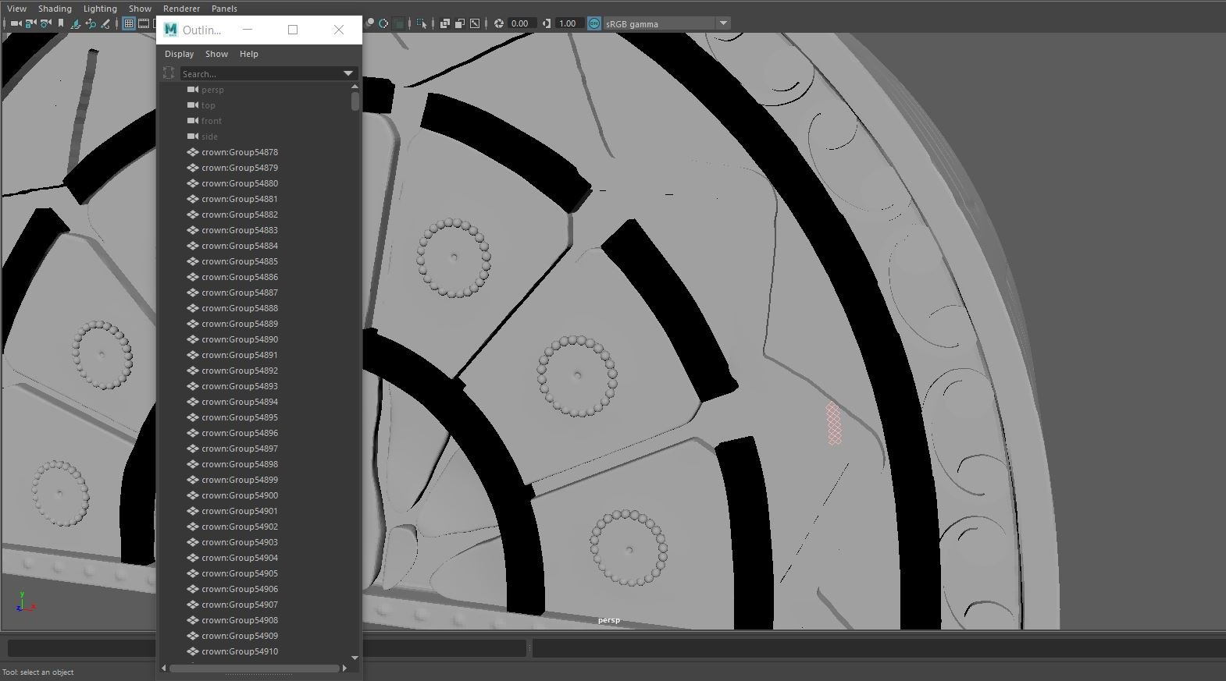Maximize the Outliner window
Image resolution: width=1226 pixels, height=681 pixels.
pyautogui.click(x=293, y=30)
